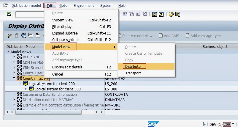
Task: Click the left pane horizontal scrollbar thumb
Action: click(x=48, y=112)
